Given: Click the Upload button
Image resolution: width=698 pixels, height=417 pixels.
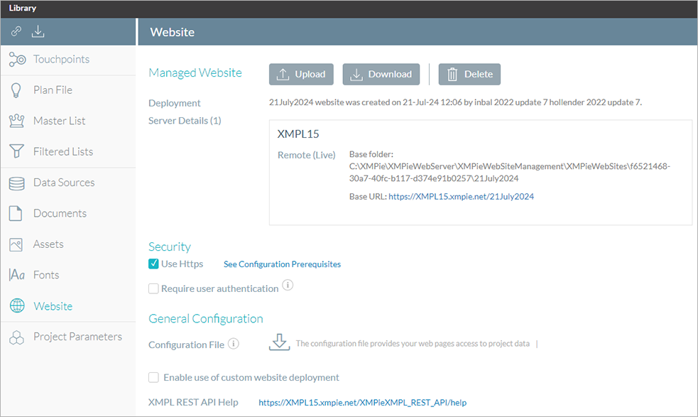Looking at the screenshot, I should [x=301, y=74].
